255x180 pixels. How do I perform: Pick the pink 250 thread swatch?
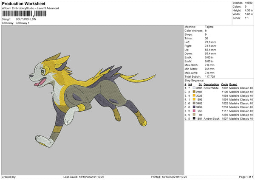[194, 111]
